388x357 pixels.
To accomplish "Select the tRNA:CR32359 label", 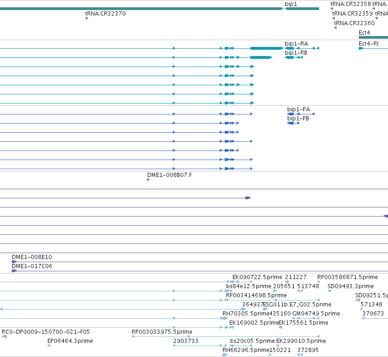I will (x=352, y=13).
